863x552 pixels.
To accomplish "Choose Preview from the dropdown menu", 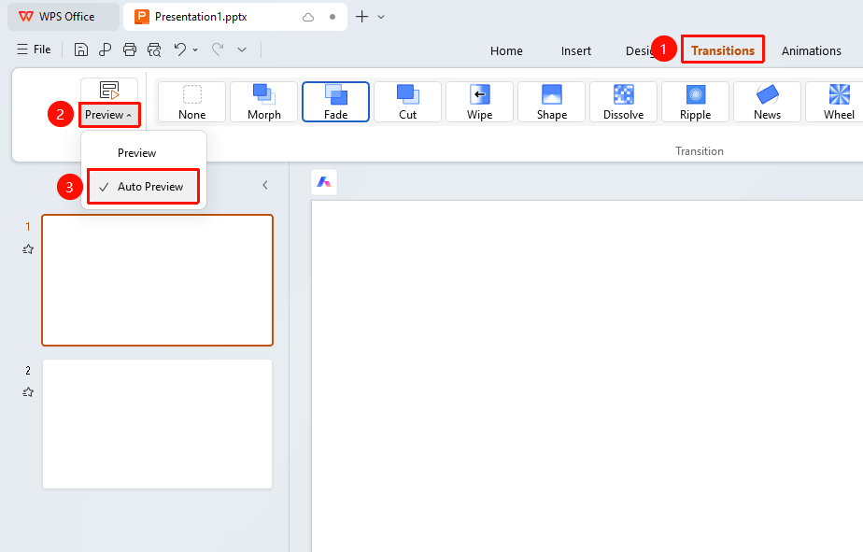I will point(136,153).
